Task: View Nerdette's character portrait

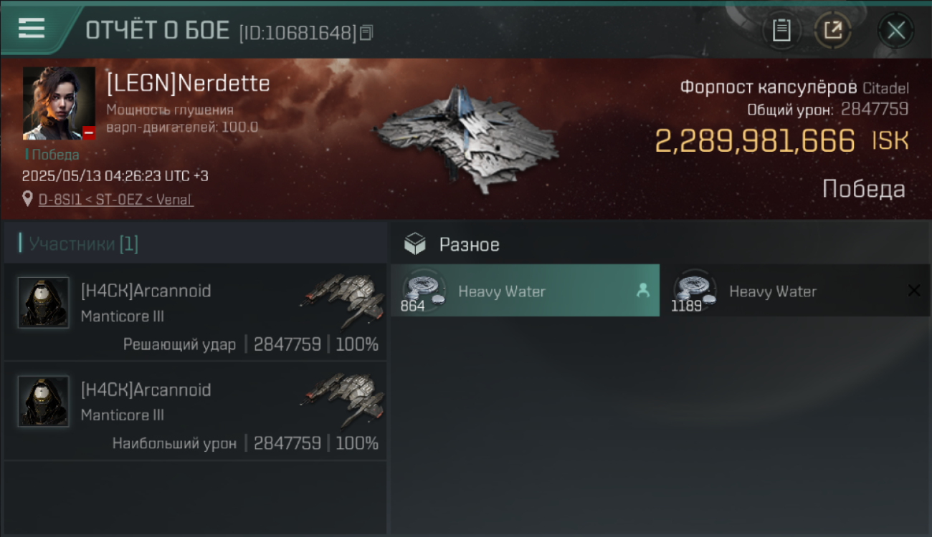Action: tap(59, 103)
